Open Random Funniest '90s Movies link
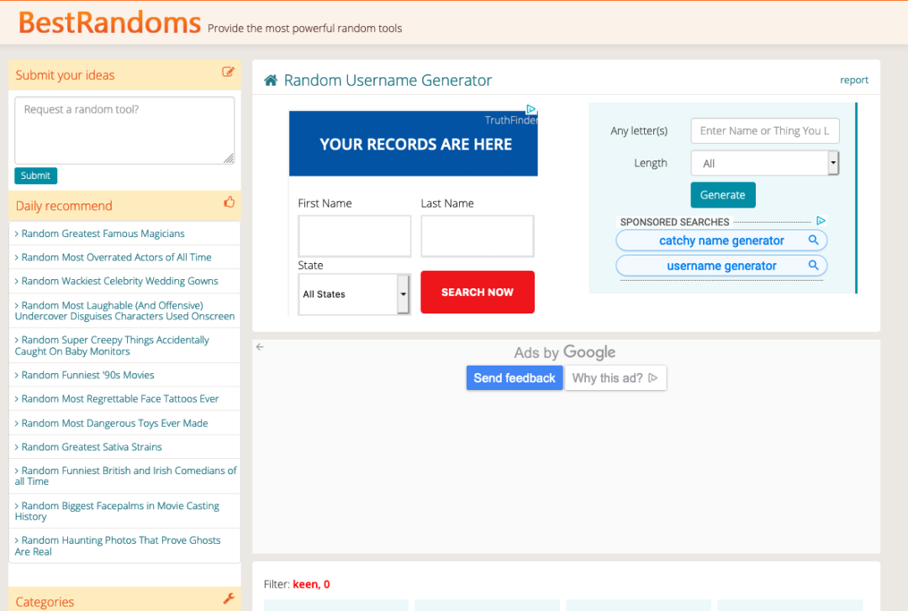The height and width of the screenshot is (611, 908). 87,375
